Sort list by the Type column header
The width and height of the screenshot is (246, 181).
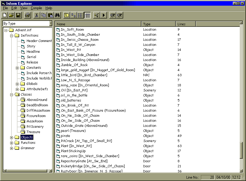(158, 24)
